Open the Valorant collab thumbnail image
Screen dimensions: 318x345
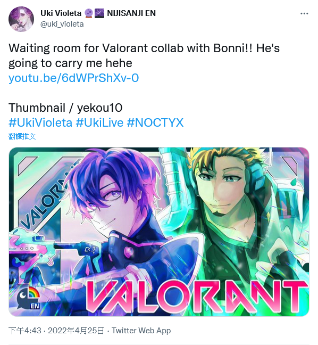tap(159, 232)
